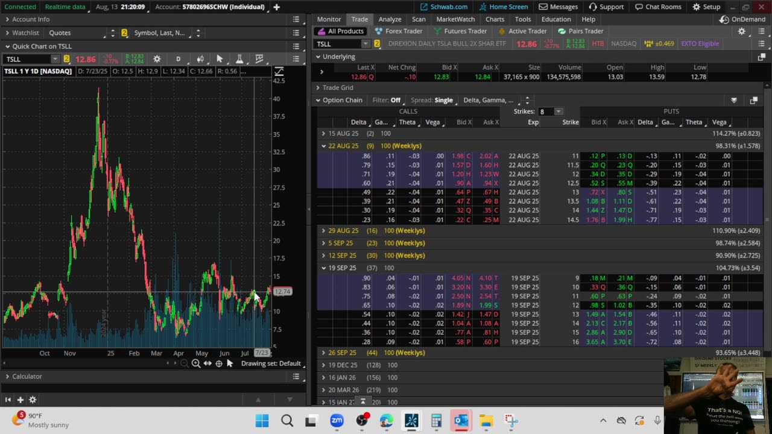This screenshot has height=434, width=772.
Task: Click the yellow symbol link 2 beside DIREXION
Action: click(x=377, y=43)
